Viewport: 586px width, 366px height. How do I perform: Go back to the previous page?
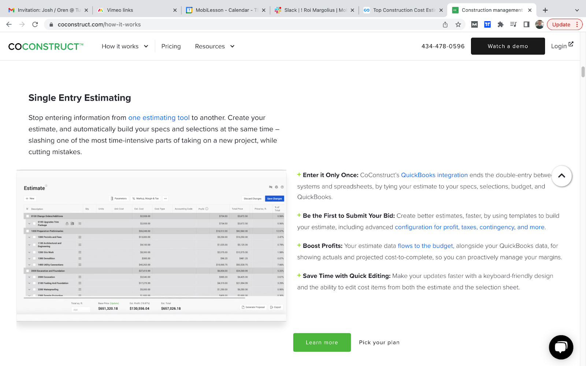pyautogui.click(x=9, y=25)
